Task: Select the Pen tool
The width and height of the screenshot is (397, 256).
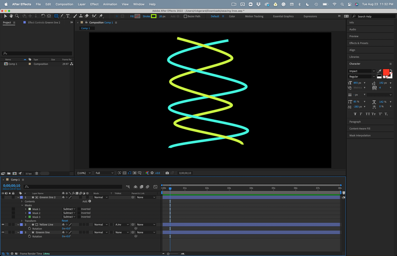Action: coord(62,16)
